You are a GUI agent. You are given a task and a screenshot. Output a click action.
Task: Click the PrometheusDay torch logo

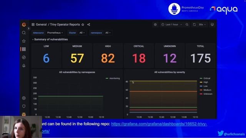(x=174, y=9)
